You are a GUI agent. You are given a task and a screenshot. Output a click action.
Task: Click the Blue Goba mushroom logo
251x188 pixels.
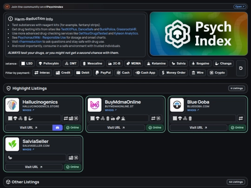[177, 105]
